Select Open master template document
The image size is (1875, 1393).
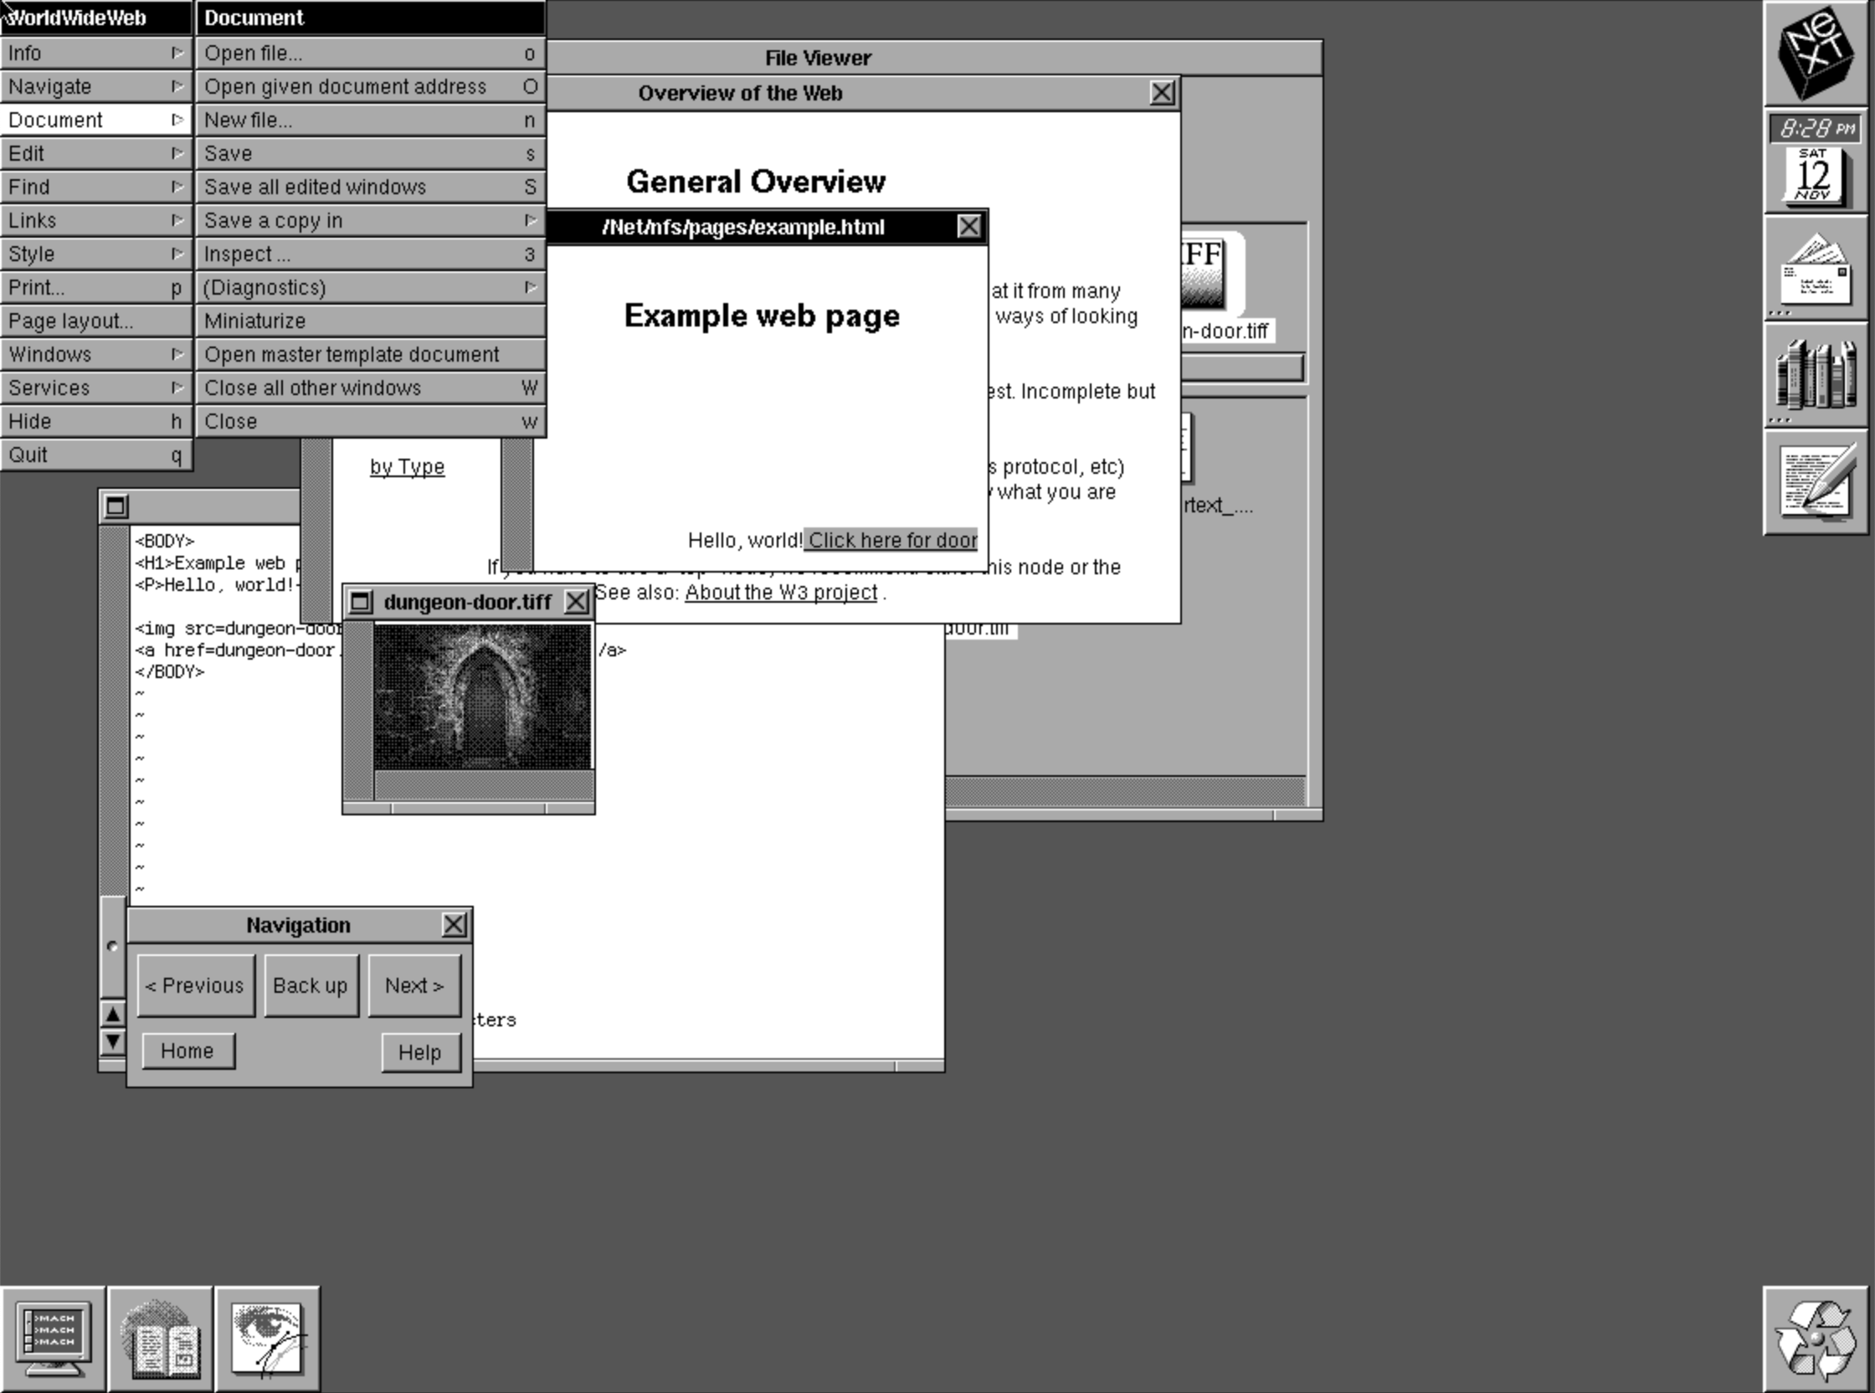[x=371, y=354]
